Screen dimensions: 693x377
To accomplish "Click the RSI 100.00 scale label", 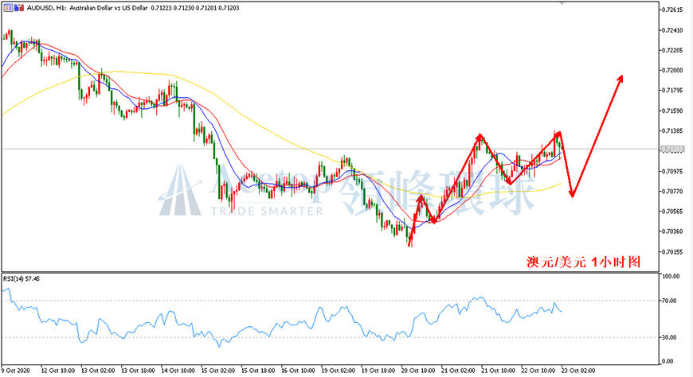I will [x=671, y=276].
